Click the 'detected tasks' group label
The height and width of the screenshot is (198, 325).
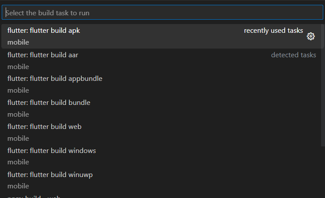point(294,55)
